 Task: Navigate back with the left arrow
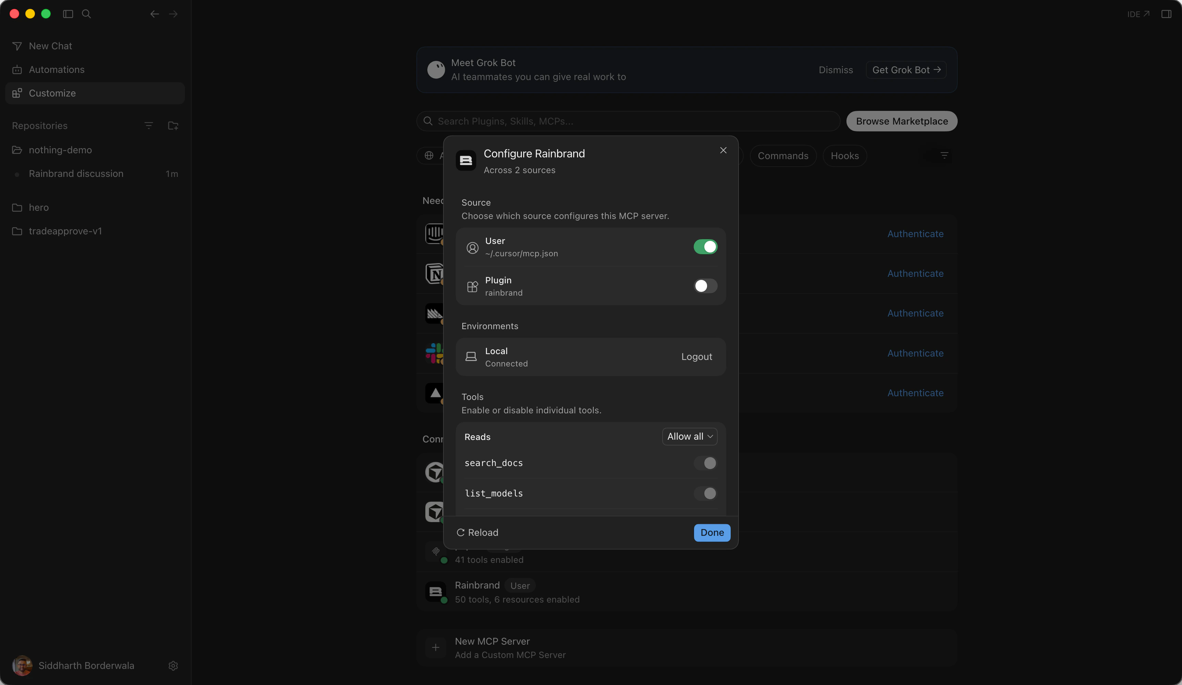(x=154, y=14)
